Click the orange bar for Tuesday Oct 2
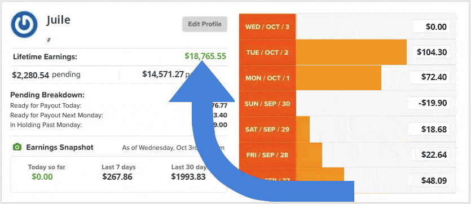Image resolution: width=471 pixels, height=204 pixels. pyautogui.click(x=351, y=52)
